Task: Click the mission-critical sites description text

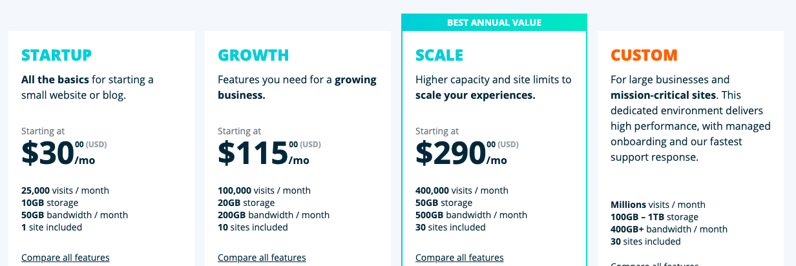Action: pyautogui.click(x=664, y=95)
